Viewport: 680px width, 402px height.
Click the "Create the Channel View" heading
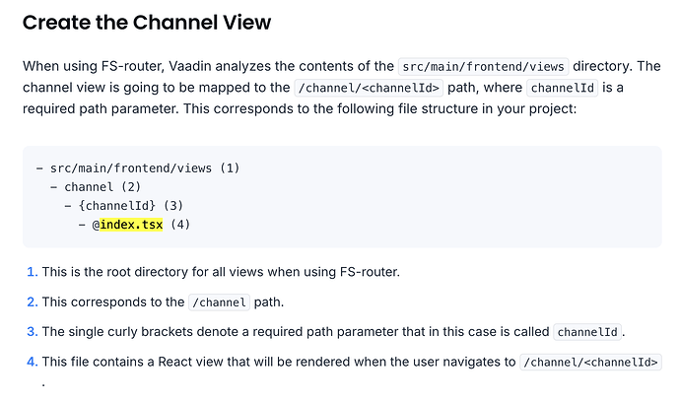click(x=147, y=22)
